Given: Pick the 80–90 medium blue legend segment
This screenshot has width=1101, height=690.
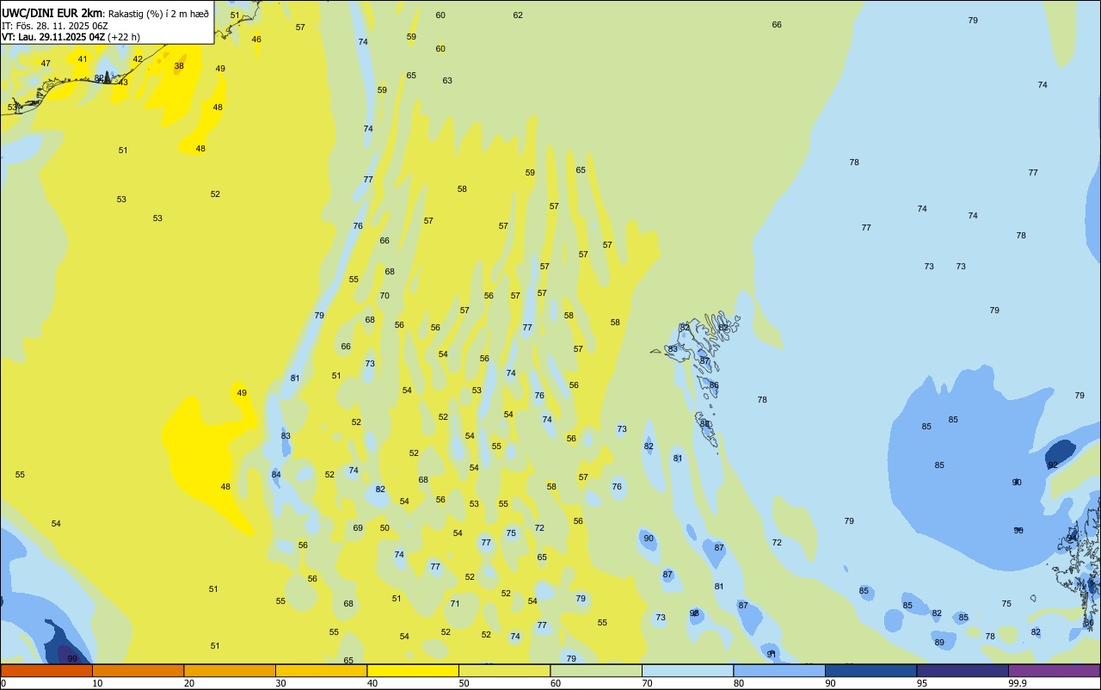Looking at the screenshot, I should point(779,670).
